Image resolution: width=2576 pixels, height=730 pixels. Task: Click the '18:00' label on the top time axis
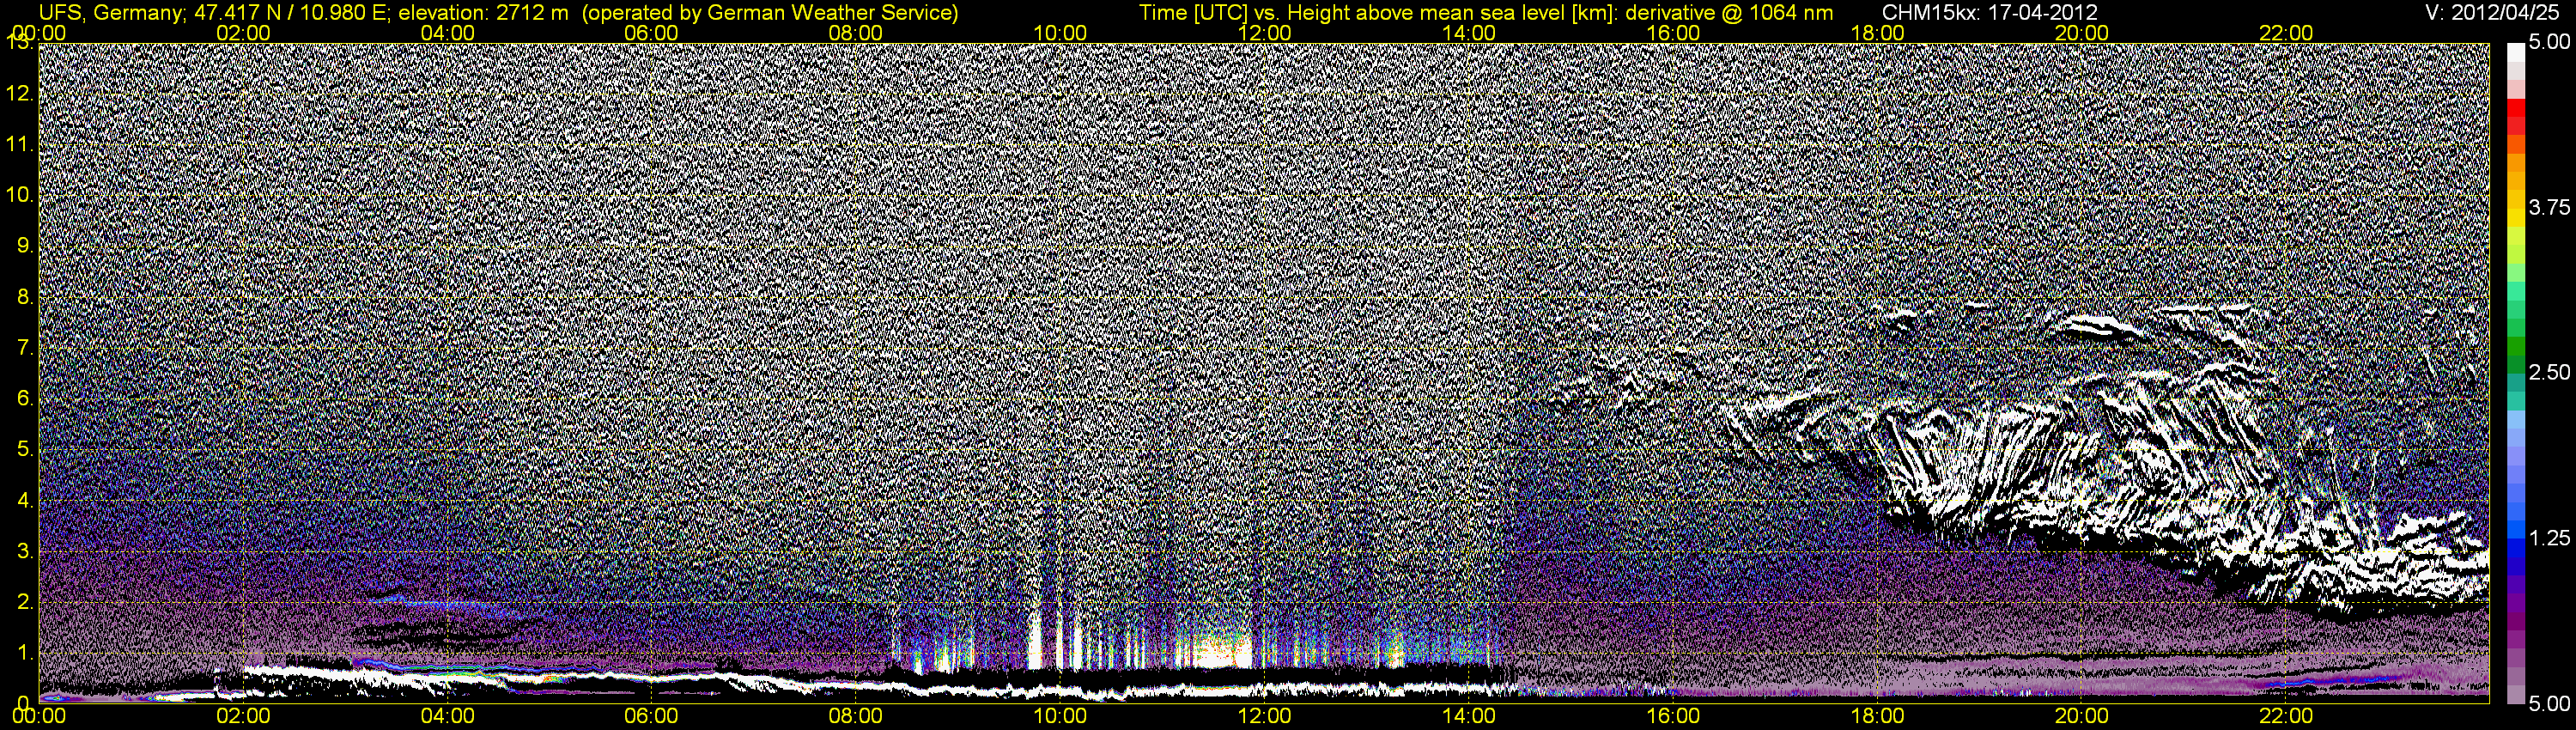click(x=1877, y=32)
